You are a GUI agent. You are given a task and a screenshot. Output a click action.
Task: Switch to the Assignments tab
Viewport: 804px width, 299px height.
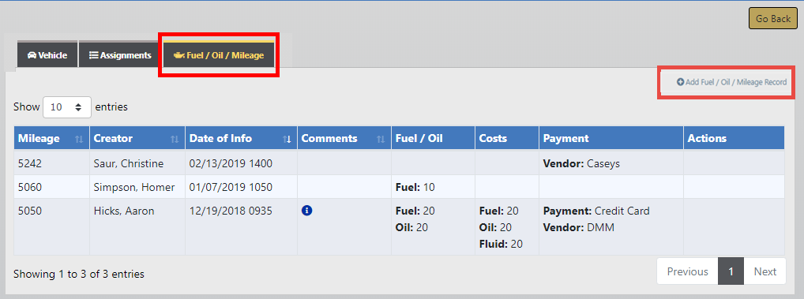(x=120, y=54)
